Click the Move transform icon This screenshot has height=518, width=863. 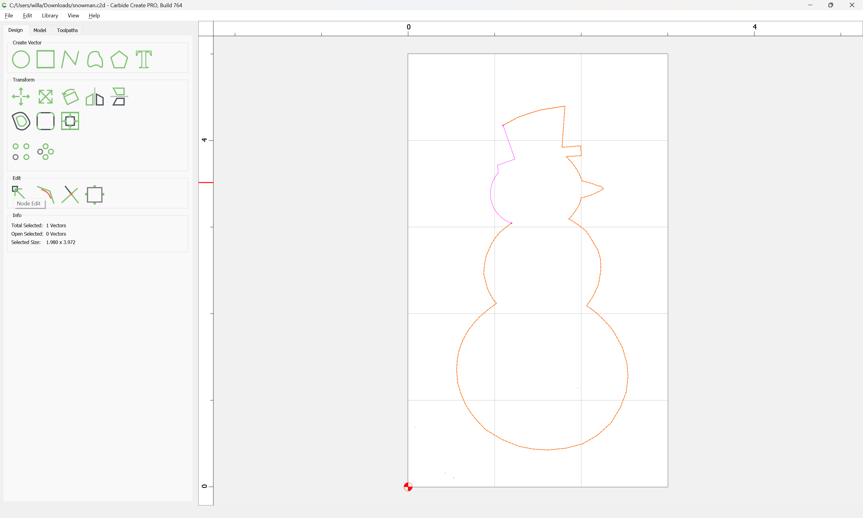coord(21,97)
